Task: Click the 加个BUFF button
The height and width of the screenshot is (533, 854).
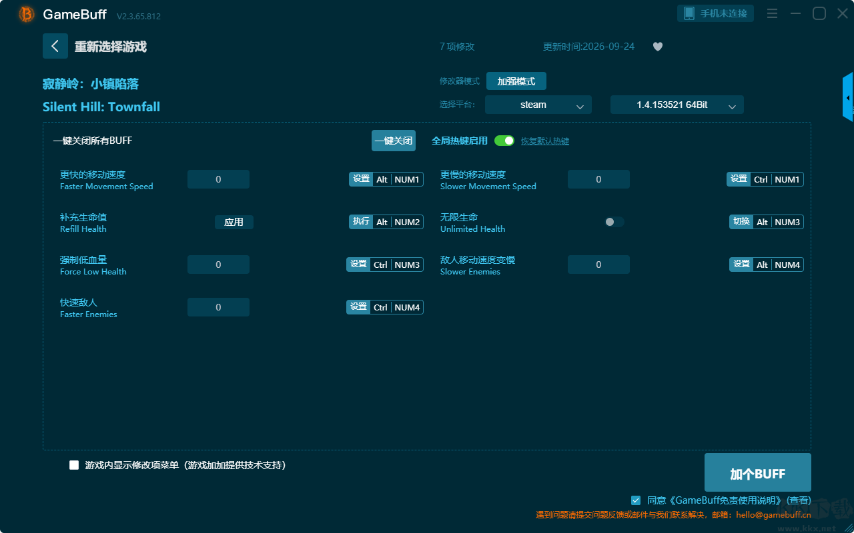Action: 758,474
